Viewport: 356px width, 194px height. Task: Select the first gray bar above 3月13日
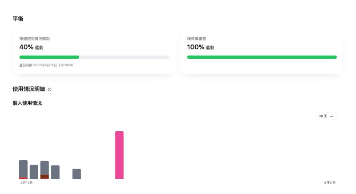(x=23, y=168)
